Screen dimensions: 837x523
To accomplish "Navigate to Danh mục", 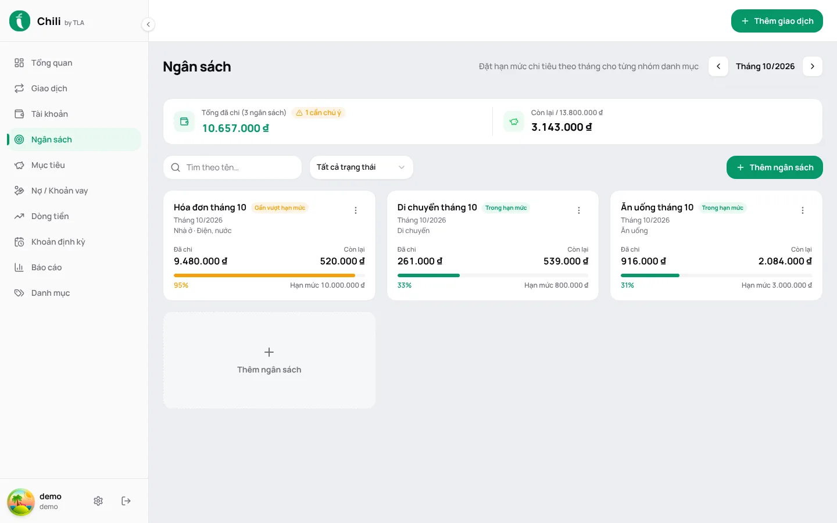I will point(74,293).
